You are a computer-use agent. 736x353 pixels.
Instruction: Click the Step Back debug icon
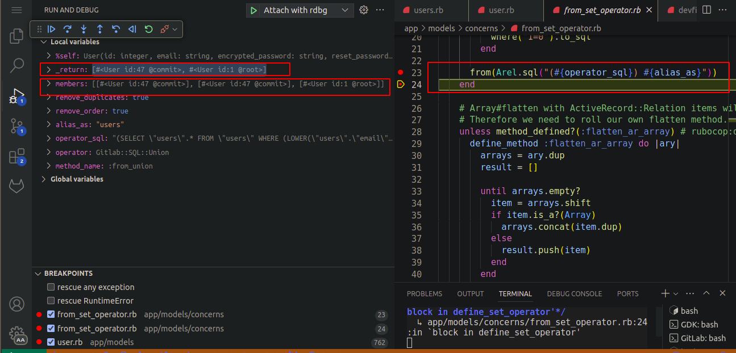116,29
